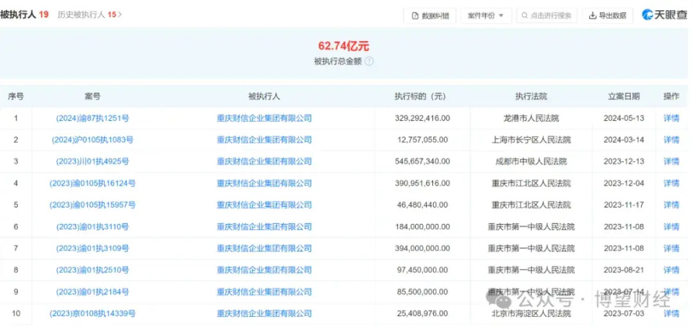Click 重庆财信企业集团有限公司 in row 6
The image size is (693, 327).
264,227
